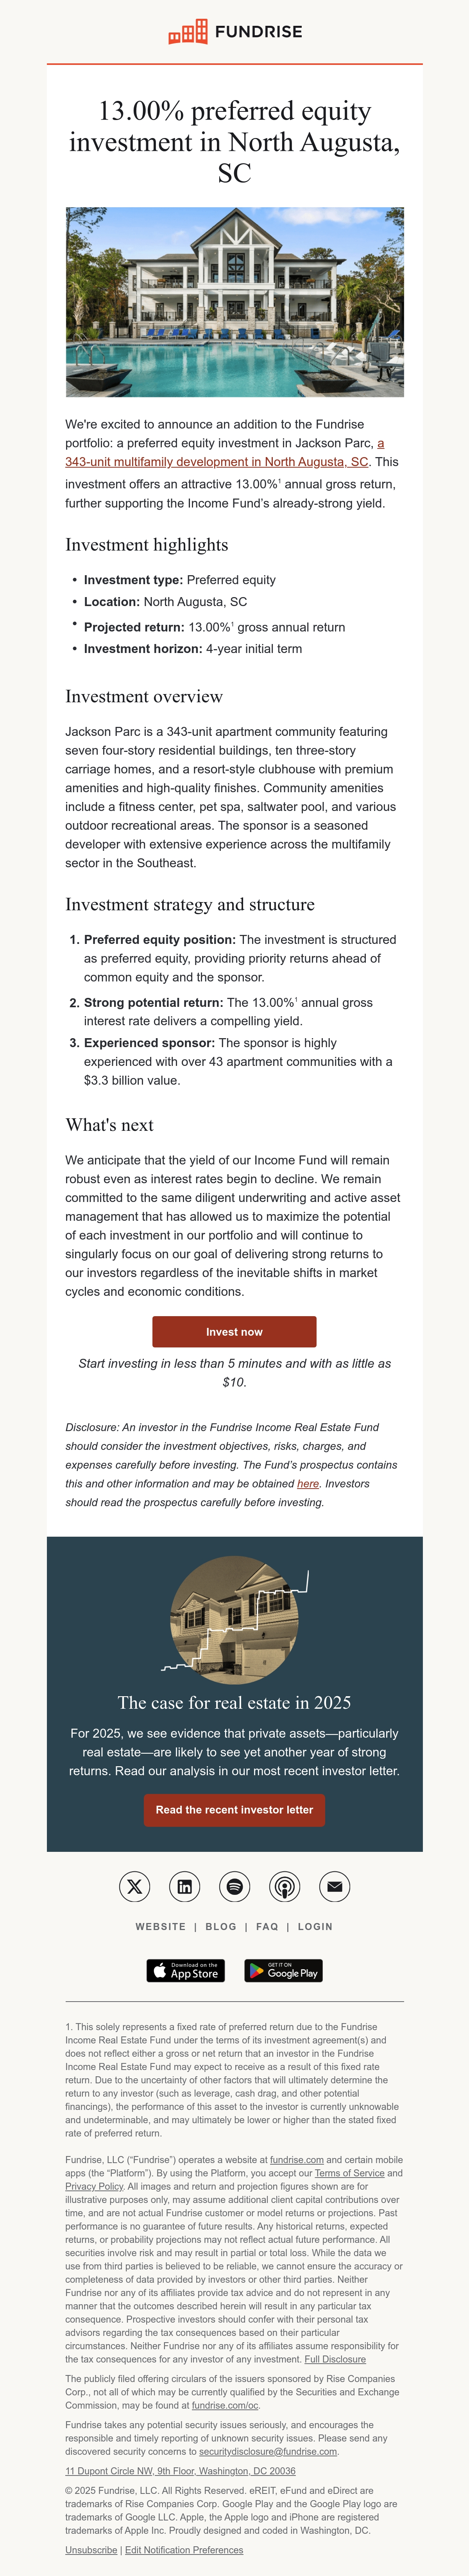Open the LinkedIn social icon
Viewport: 469px width, 2576px height.
tap(185, 1887)
